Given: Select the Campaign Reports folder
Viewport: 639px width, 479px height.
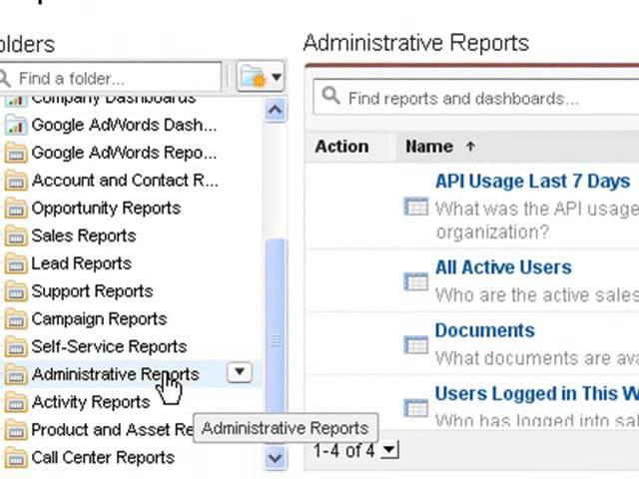Looking at the screenshot, I should tap(99, 319).
